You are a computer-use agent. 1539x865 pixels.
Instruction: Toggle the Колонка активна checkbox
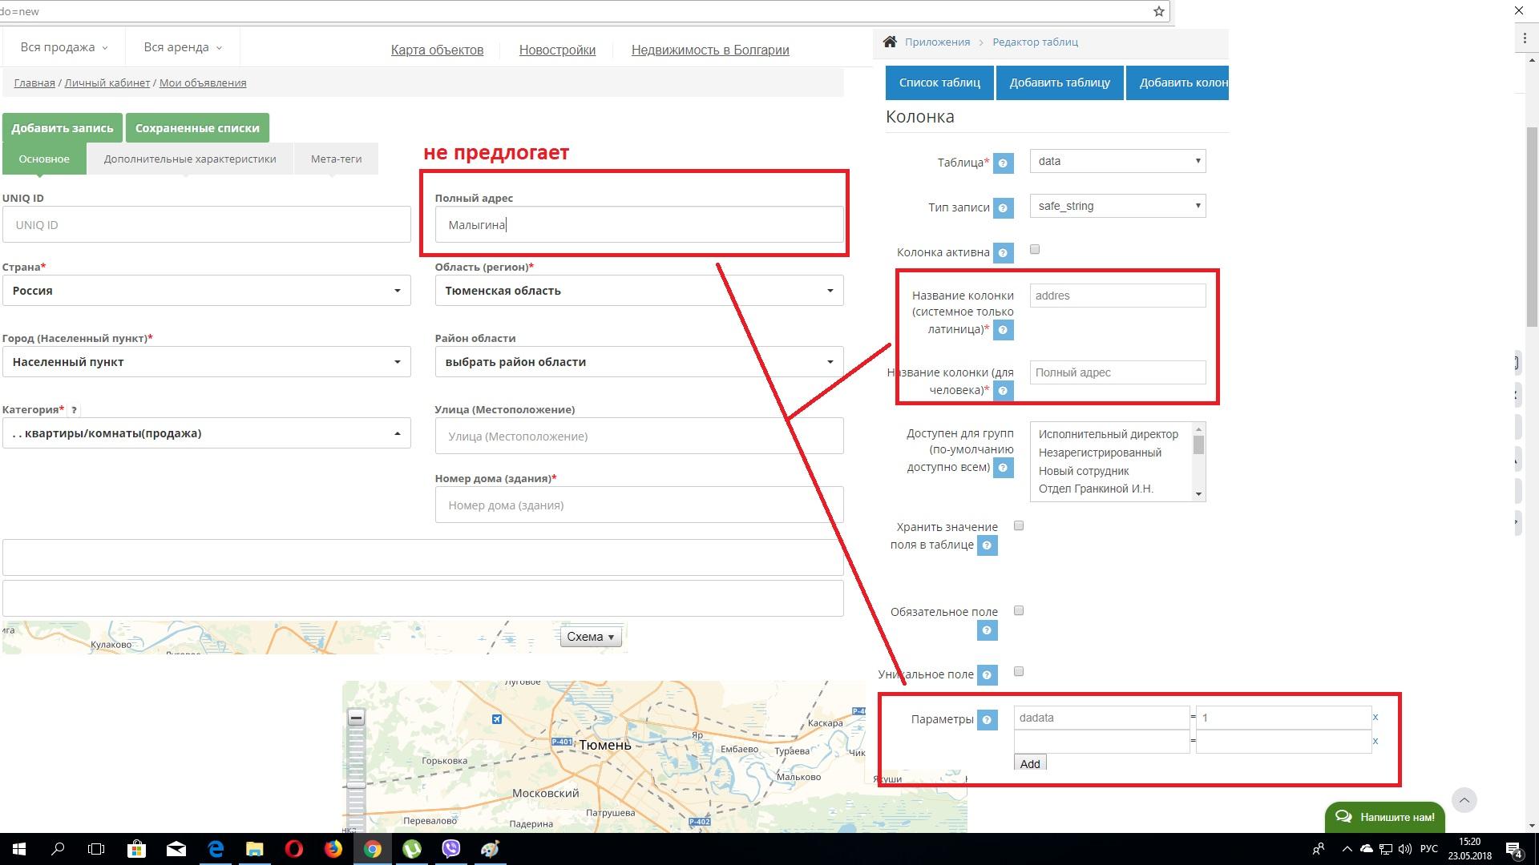click(1035, 250)
